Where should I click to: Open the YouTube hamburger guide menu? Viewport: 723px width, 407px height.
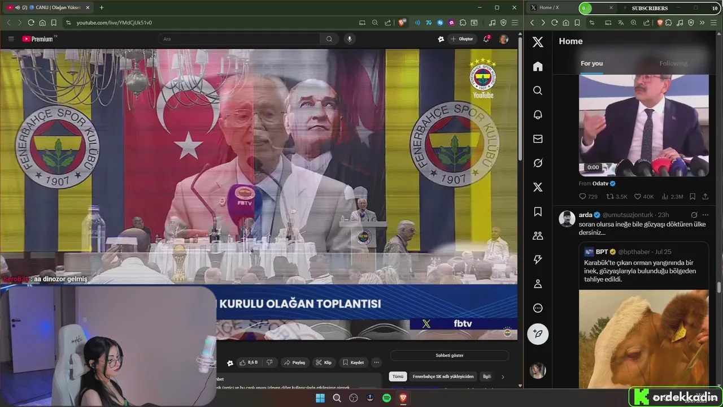(x=11, y=39)
